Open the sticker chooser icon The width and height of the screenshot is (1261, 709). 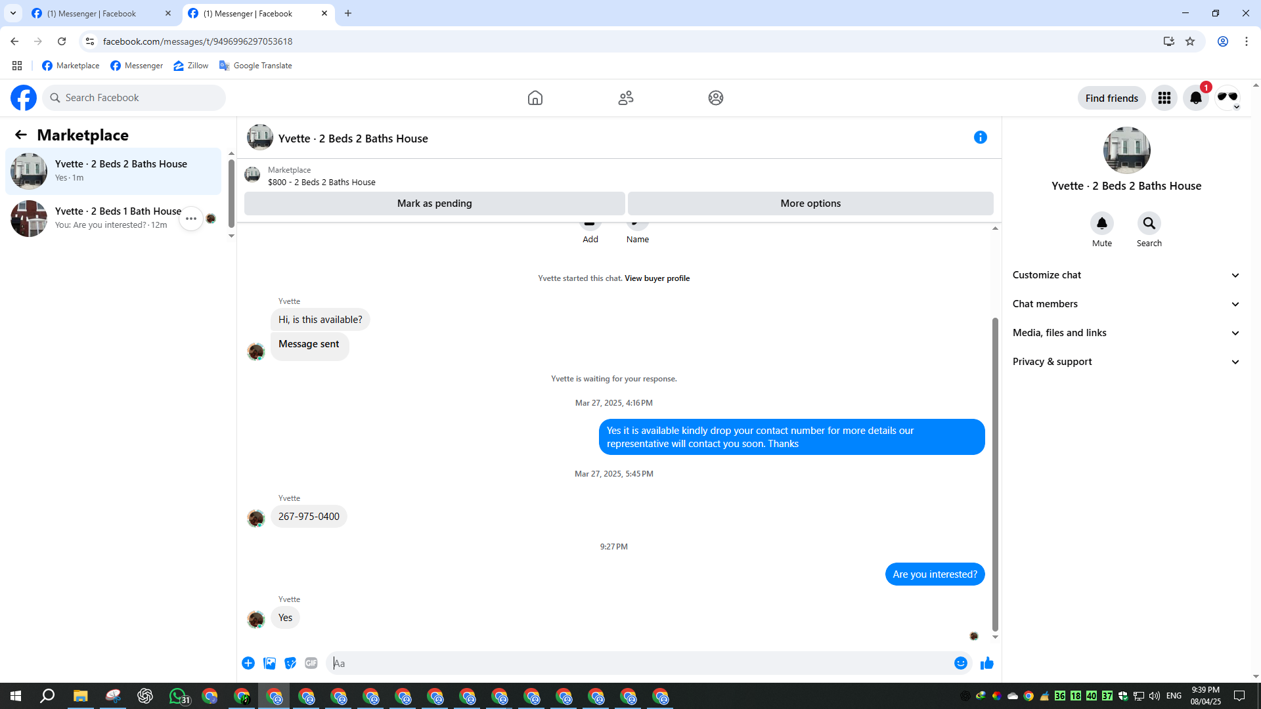(290, 663)
